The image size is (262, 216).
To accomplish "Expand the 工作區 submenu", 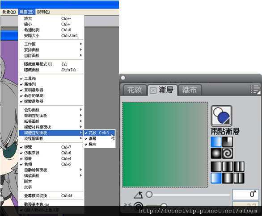I will (51, 44).
